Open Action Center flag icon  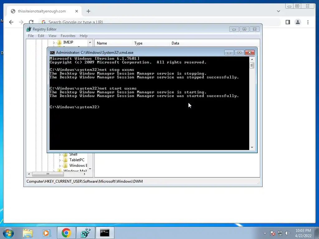[273, 233]
